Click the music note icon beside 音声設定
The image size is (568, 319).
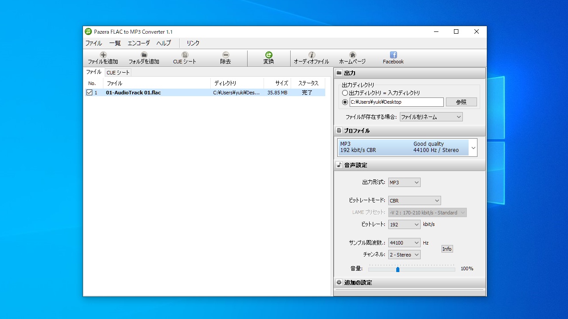(x=339, y=165)
